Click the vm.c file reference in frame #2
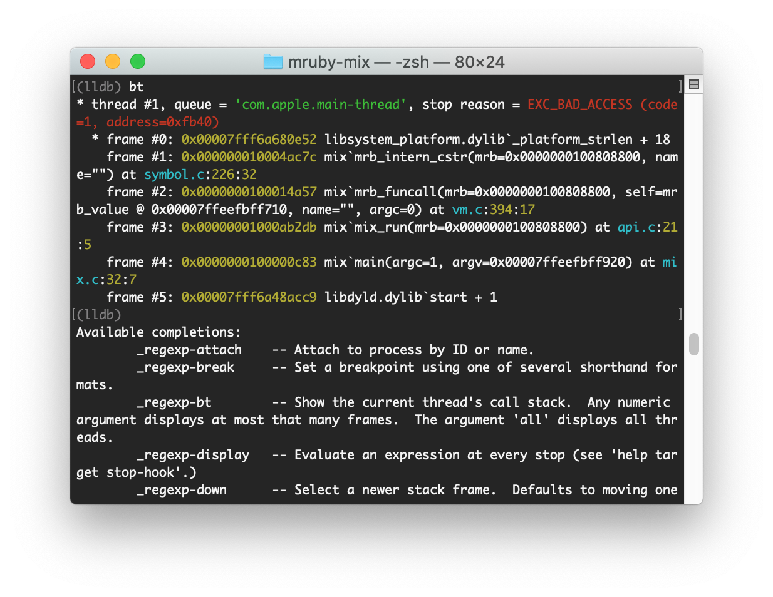The width and height of the screenshot is (773, 597). 467,210
